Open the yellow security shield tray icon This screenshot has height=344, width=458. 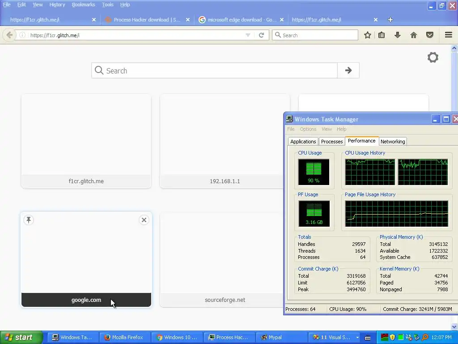[x=393, y=337]
